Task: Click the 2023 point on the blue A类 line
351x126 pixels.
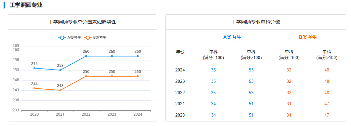Action: (x=112, y=56)
